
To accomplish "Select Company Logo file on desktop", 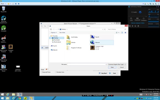I will (11, 49).
